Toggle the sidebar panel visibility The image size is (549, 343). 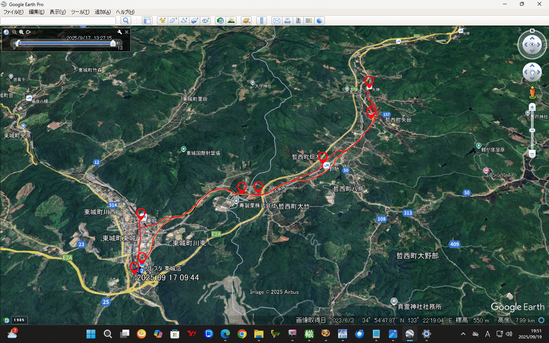click(x=147, y=21)
